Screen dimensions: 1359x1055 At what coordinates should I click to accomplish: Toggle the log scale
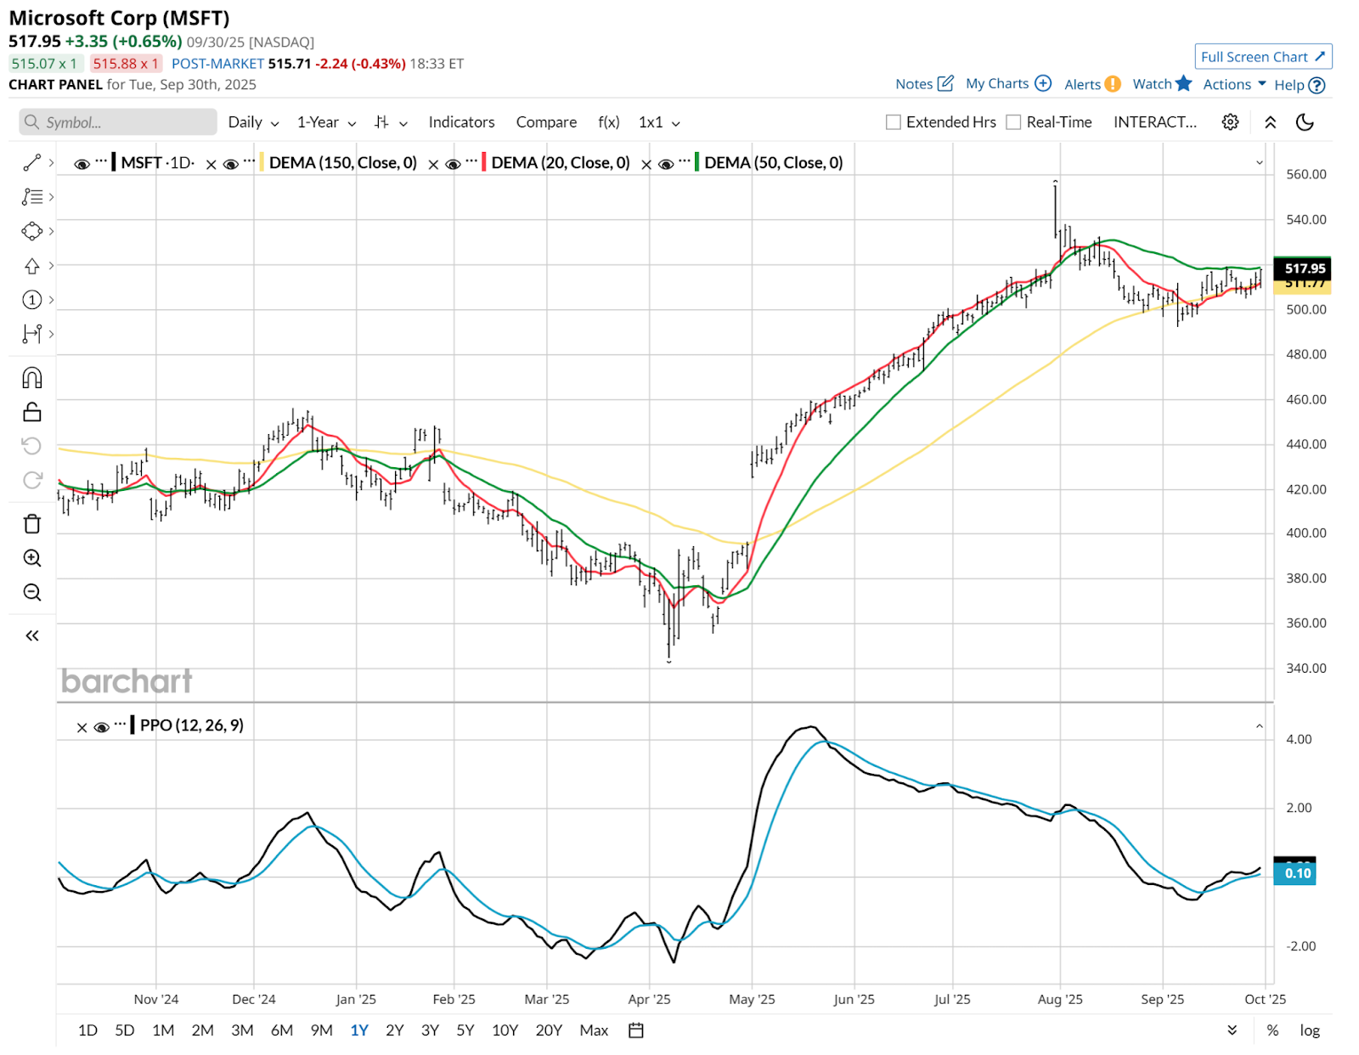point(1310,1030)
